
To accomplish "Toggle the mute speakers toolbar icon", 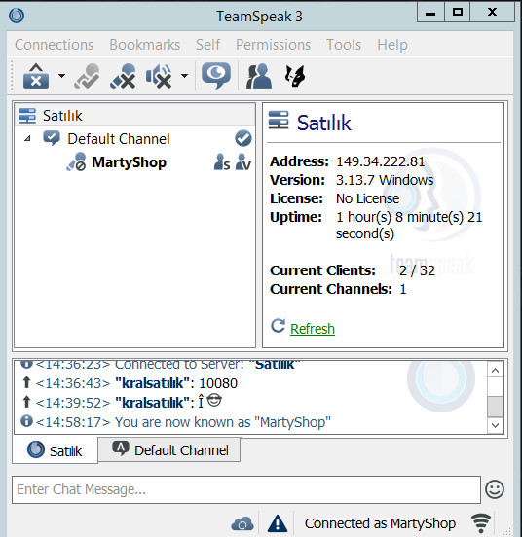I will [x=159, y=76].
